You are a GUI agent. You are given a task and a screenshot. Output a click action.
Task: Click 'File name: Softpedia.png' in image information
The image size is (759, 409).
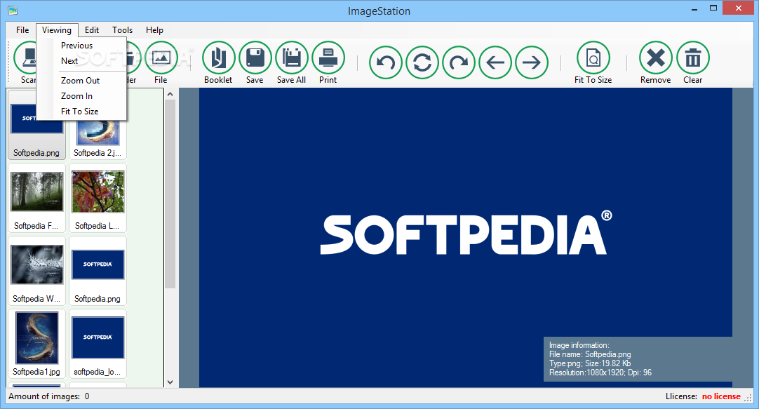pos(590,354)
